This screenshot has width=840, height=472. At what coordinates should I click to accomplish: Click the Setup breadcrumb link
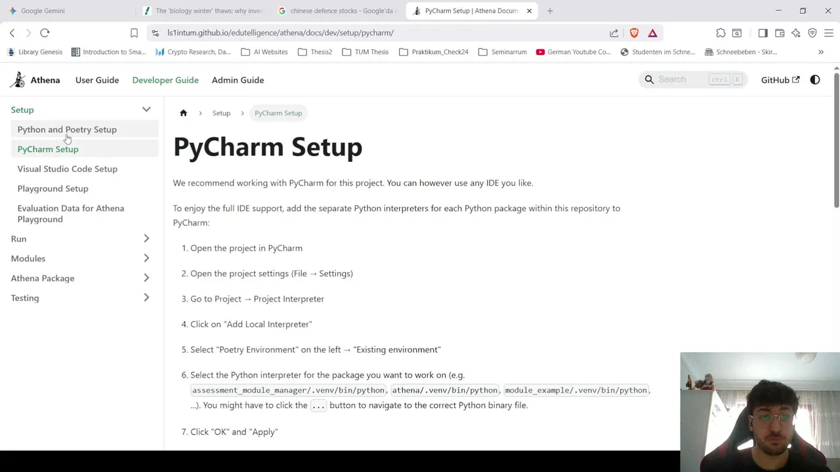point(221,113)
